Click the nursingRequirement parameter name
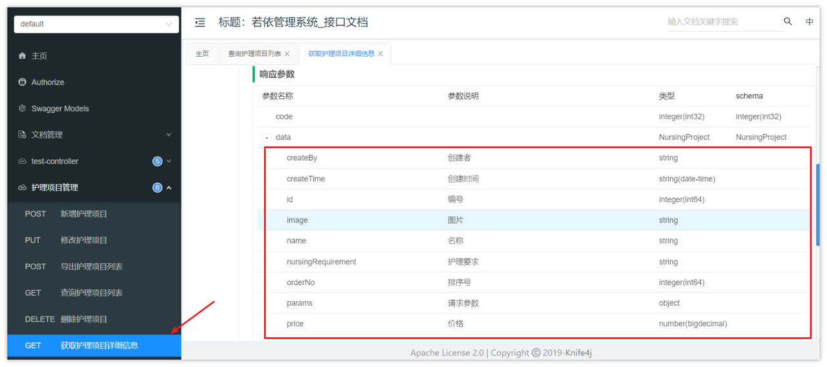 (x=321, y=262)
